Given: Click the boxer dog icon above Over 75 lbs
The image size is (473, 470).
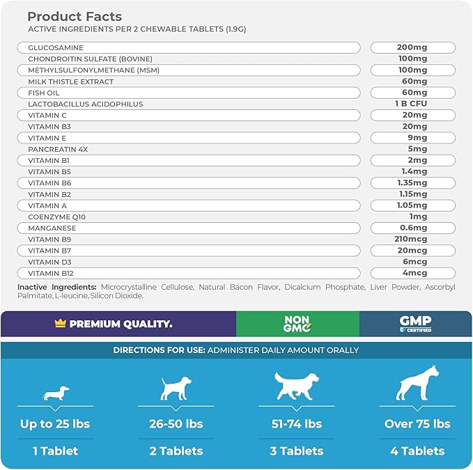Looking at the screenshot, I should click(417, 382).
